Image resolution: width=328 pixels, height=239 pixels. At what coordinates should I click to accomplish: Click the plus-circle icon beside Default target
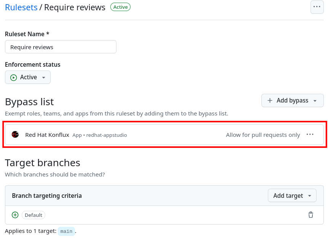(x=15, y=215)
